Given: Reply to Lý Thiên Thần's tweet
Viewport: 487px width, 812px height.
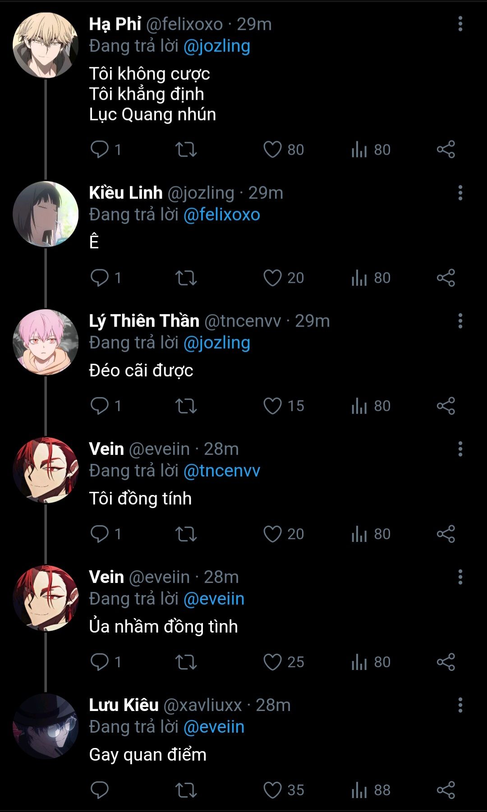Looking at the screenshot, I should coord(100,406).
